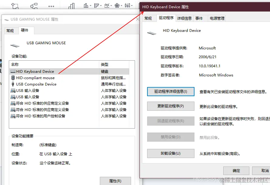Screen dimensions: 270x185
Task: Click the 在 USB 输入设备 上 location value
Action: point(56,154)
